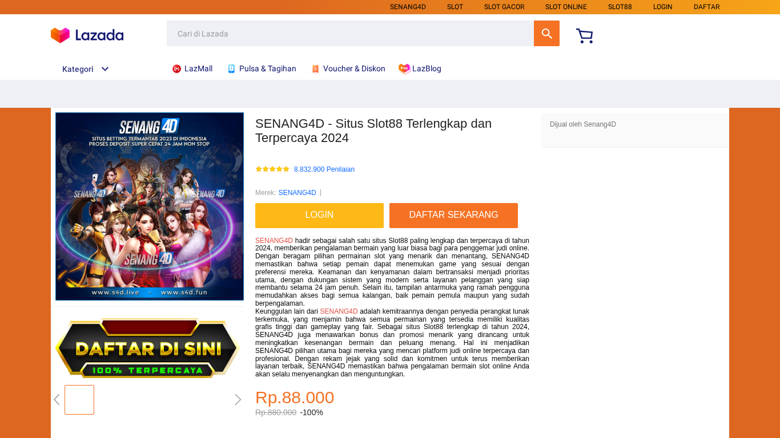Click the Pulsa & Tagihan phone icon
This screenshot has height=438, width=780.
pyautogui.click(x=231, y=69)
